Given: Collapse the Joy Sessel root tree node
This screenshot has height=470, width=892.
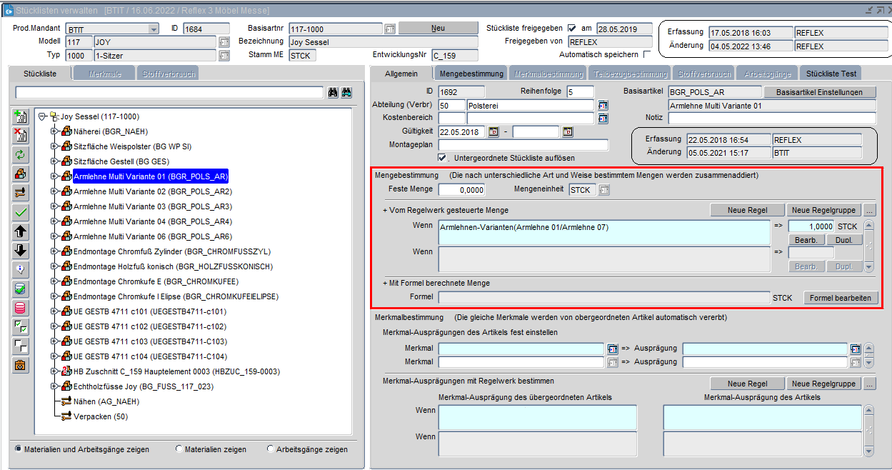Looking at the screenshot, I should tap(43, 116).
